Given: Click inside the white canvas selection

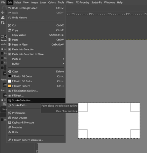Looking at the screenshot, I should point(109,120).
